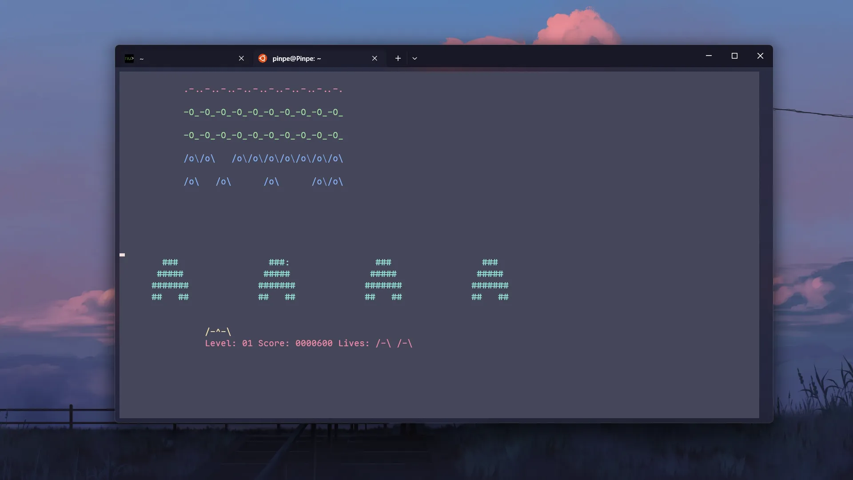Switch to the first '~' tab

click(187, 58)
